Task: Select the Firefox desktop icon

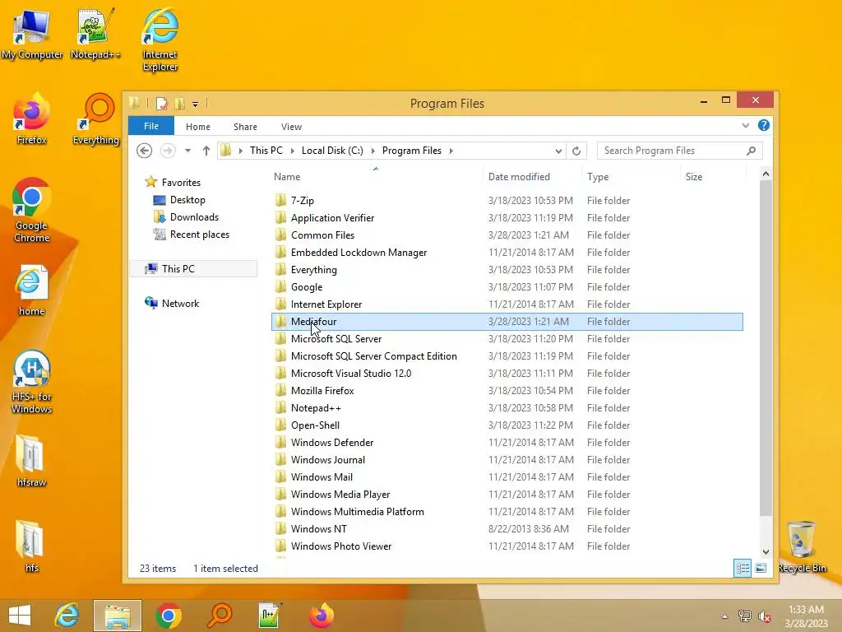Action: [x=32, y=120]
